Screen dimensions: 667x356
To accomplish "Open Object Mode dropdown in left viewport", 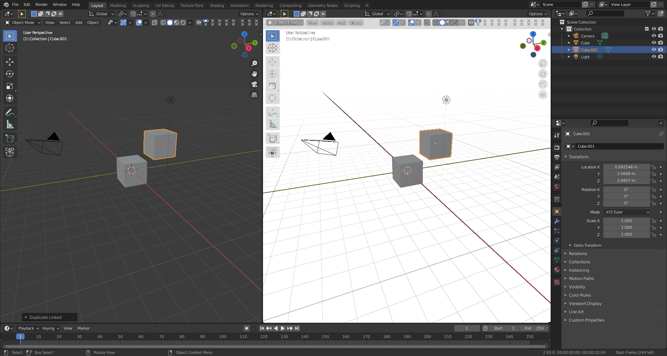I will click(23, 23).
